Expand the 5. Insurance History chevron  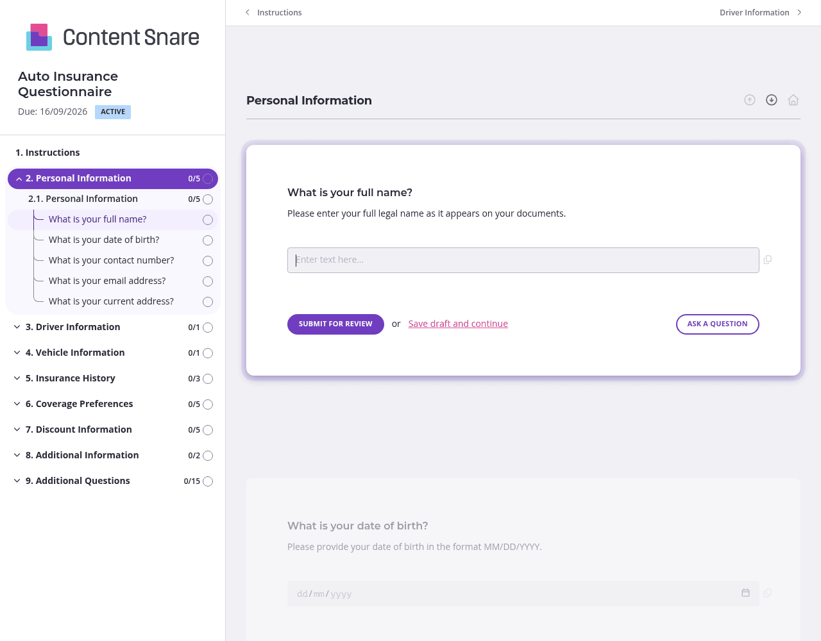(x=17, y=378)
